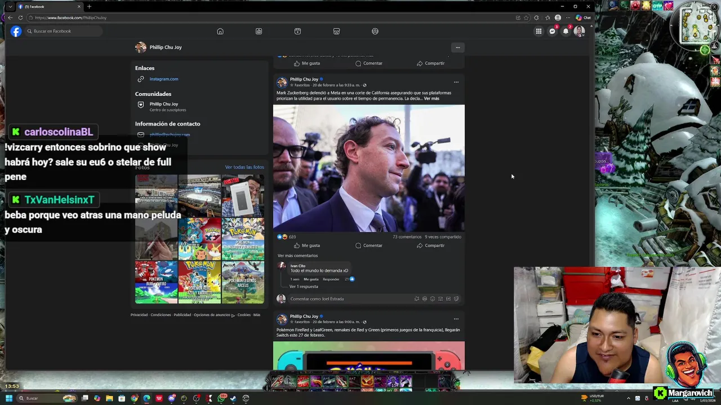
Task: Open WhatsApp from the taskbar
Action: (x=221, y=398)
